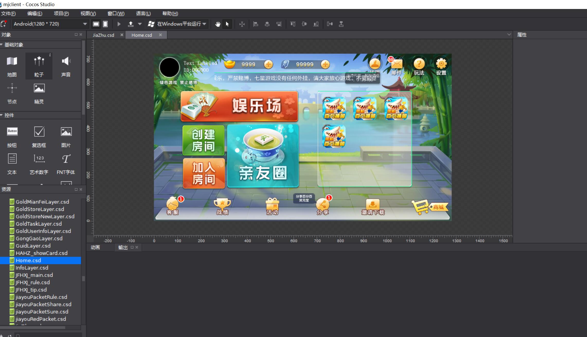This screenshot has height=337, width=587.
Task: Select the 文本 text widget
Action: 12,164
